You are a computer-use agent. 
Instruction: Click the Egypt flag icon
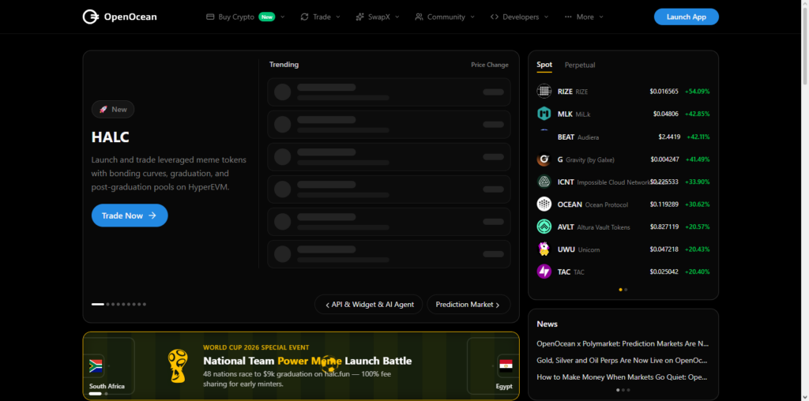tap(506, 366)
